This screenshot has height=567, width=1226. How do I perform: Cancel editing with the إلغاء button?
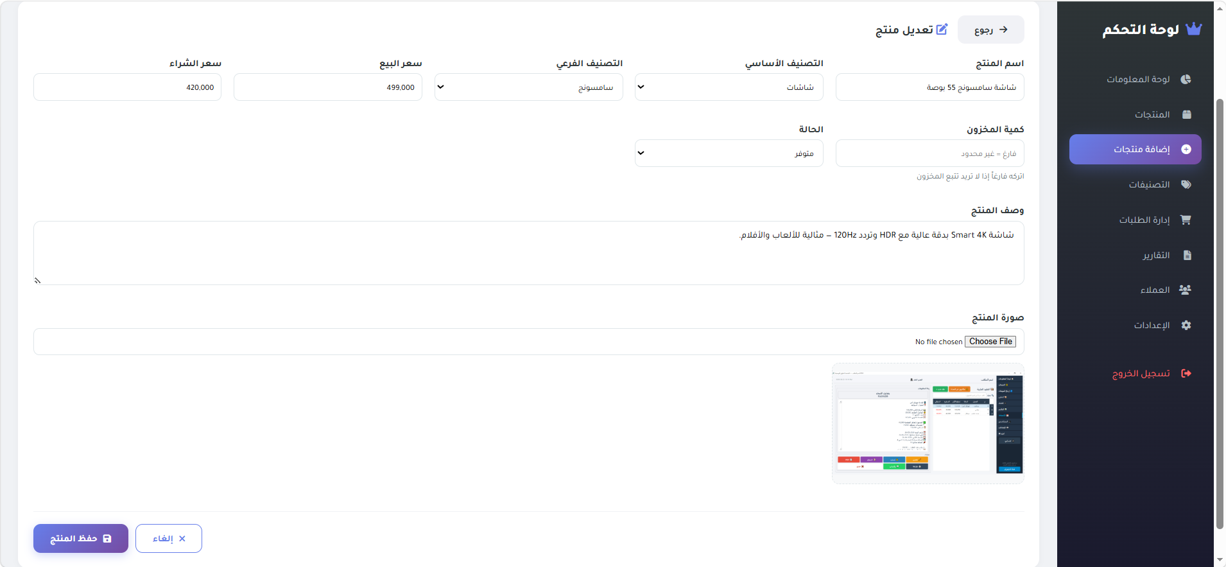point(169,538)
